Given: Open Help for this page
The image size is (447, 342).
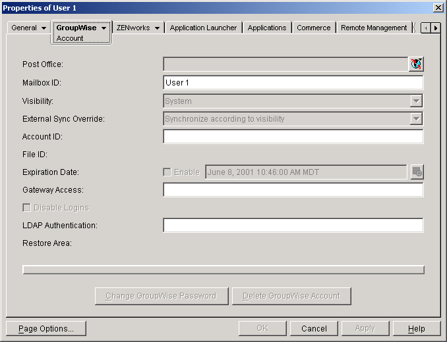Looking at the screenshot, I should tap(417, 329).
